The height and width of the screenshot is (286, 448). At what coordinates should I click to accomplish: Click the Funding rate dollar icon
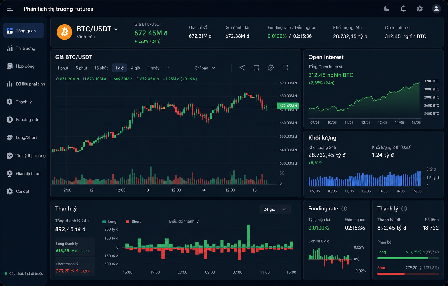[10, 120]
